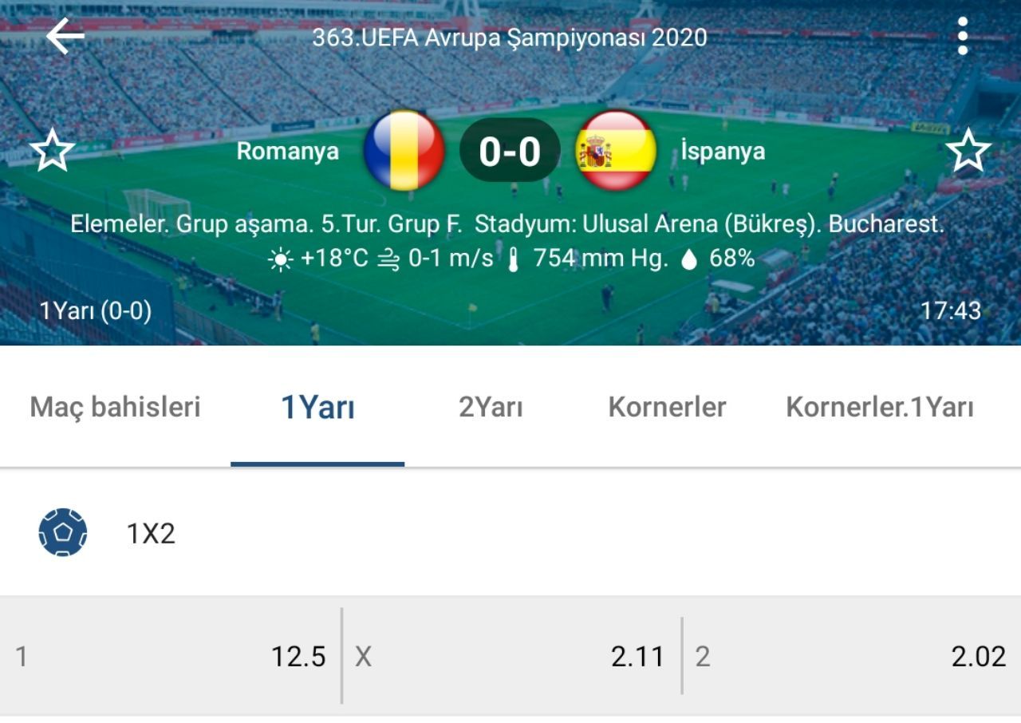Switch to the Maç bahisleri tab
The width and height of the screenshot is (1021, 723).
click(116, 407)
